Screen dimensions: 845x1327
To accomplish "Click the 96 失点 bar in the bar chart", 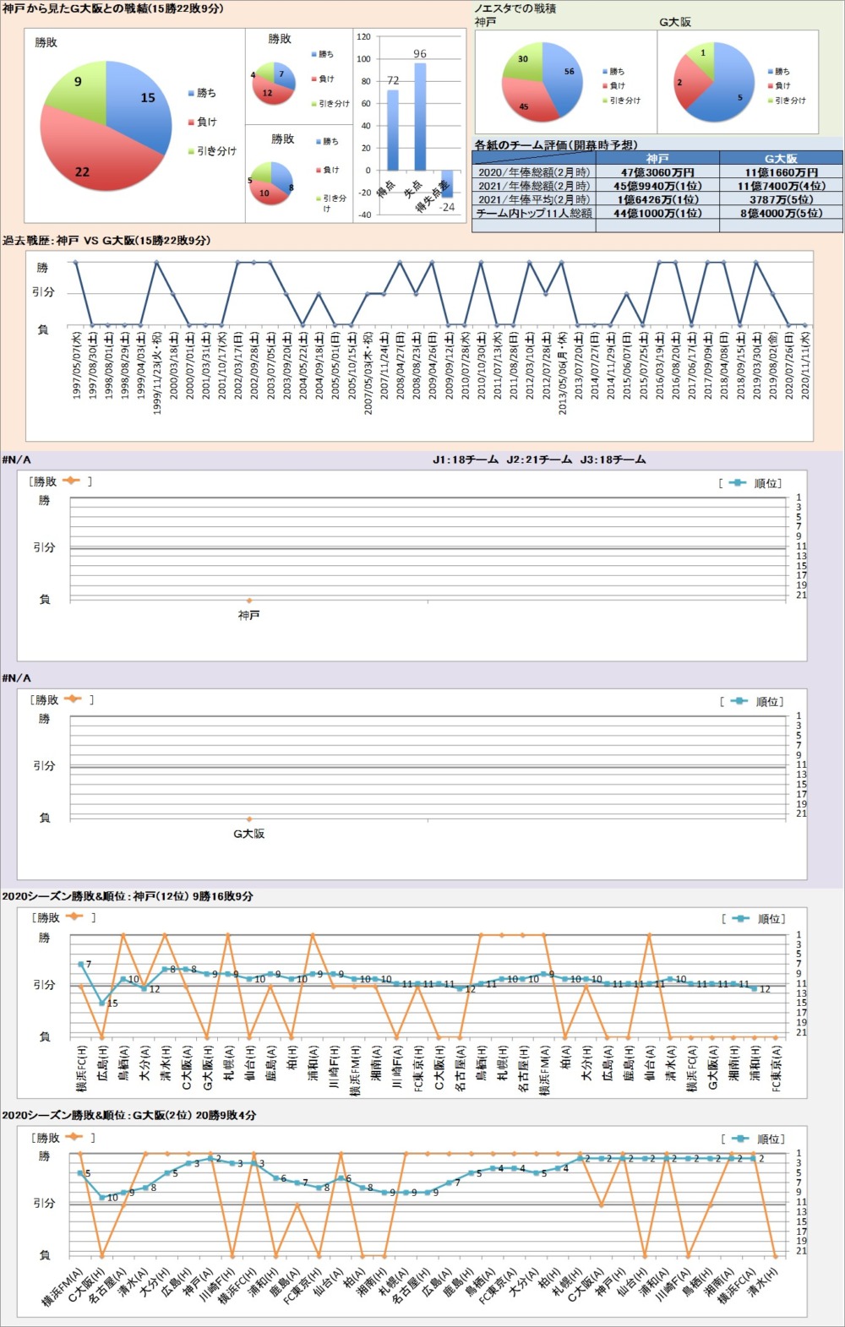I will click(x=420, y=117).
